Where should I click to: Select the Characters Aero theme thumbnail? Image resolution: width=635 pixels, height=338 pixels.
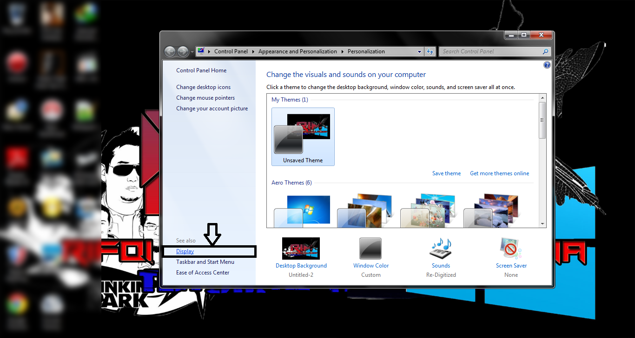429,211
